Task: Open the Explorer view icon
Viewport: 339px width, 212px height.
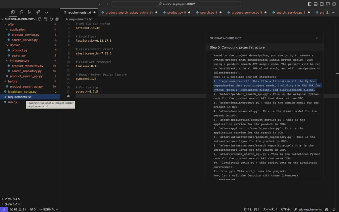Action: [13, 12]
